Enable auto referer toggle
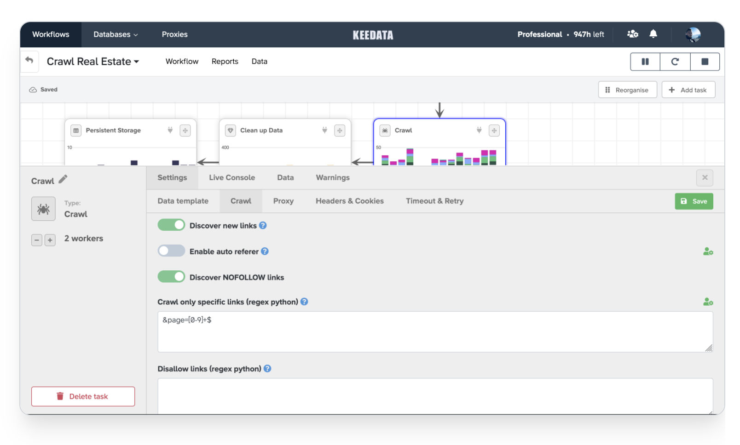740x445 pixels. (x=171, y=251)
